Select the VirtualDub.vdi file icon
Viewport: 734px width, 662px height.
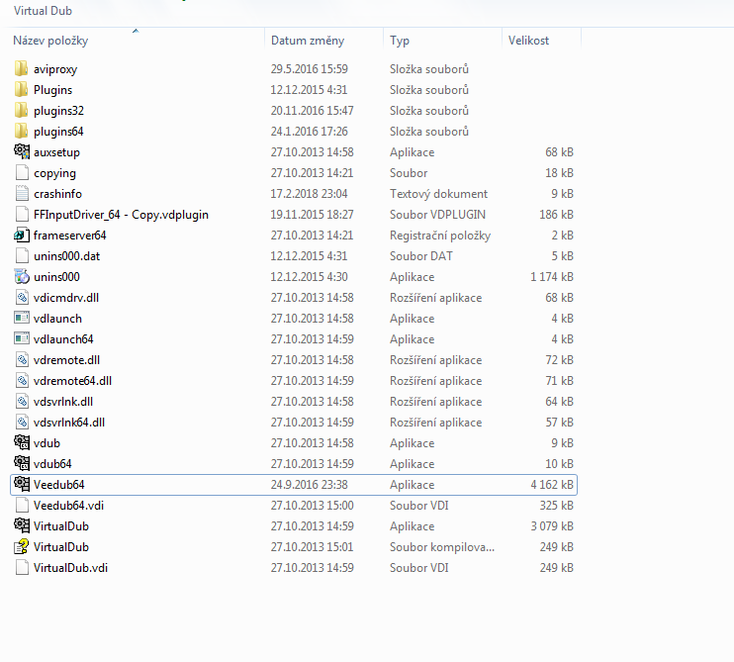[22, 567]
